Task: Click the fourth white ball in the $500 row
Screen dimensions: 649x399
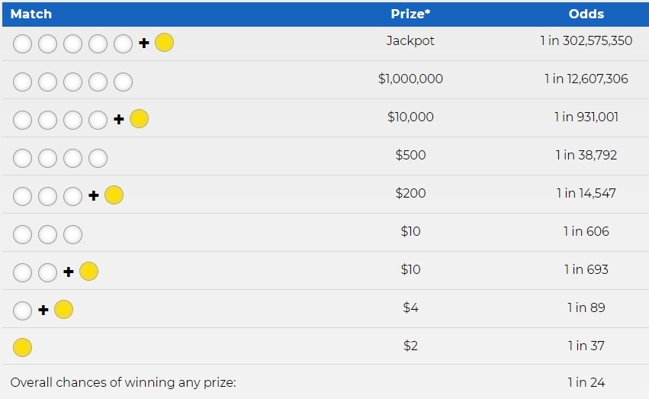Action: click(x=98, y=158)
